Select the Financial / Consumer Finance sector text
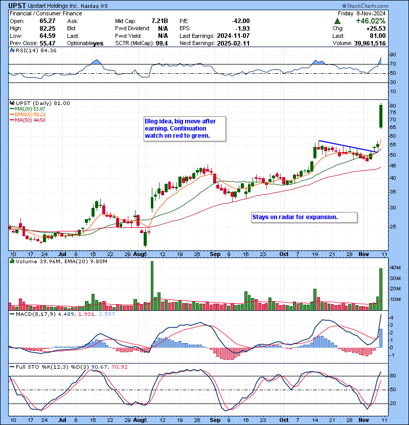This screenshot has height=425, width=409. 46,13
